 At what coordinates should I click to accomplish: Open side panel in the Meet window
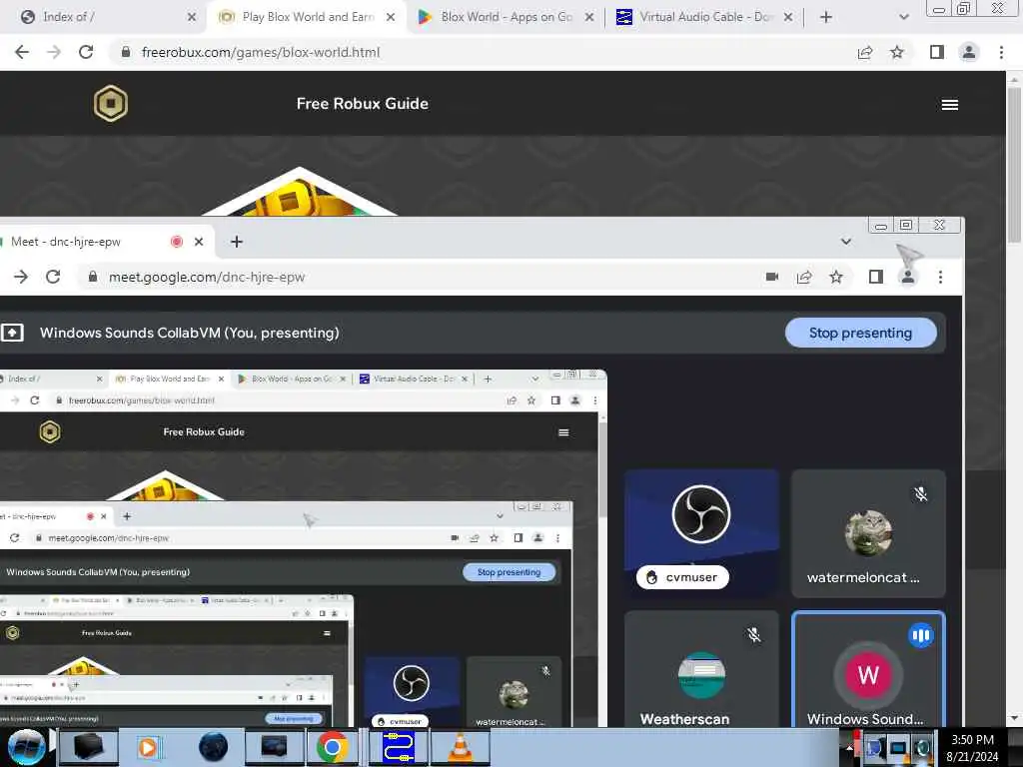pos(875,278)
